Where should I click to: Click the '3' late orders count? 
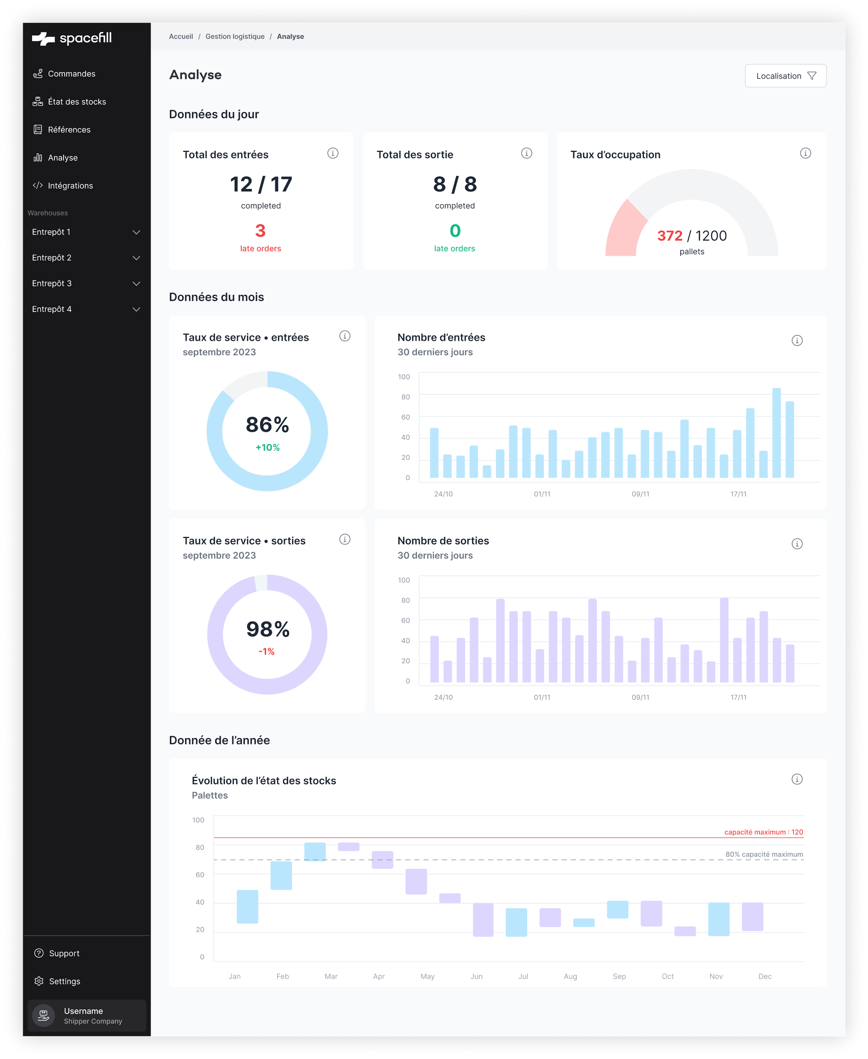coord(260,231)
